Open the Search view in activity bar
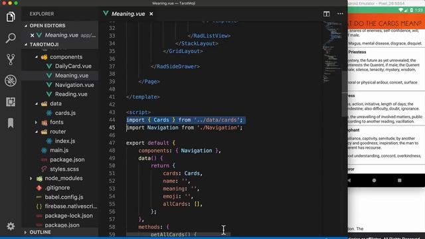This screenshot has width=425, height=239. click(11, 38)
